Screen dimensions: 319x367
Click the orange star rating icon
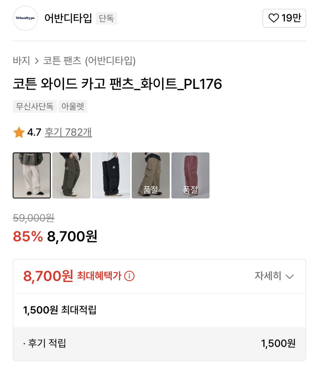19,132
